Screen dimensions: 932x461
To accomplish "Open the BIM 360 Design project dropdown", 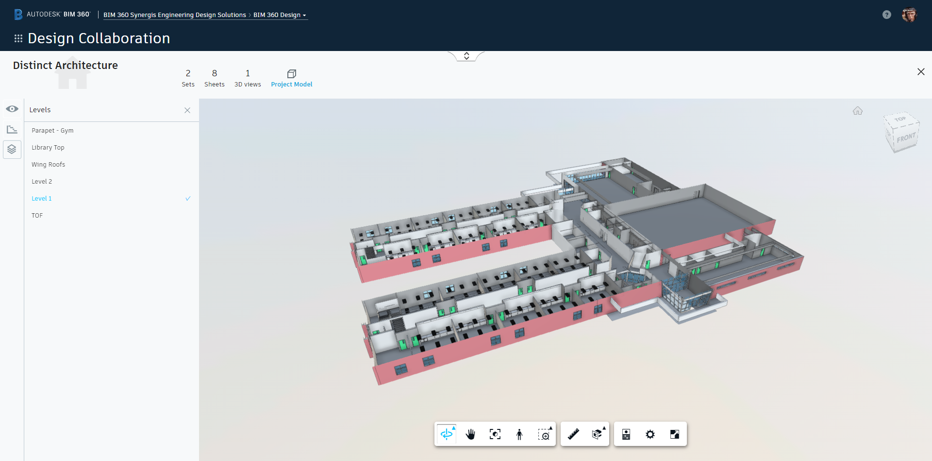I will (x=280, y=15).
